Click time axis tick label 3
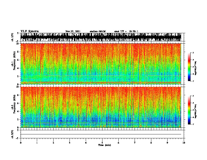 coord(70,143)
